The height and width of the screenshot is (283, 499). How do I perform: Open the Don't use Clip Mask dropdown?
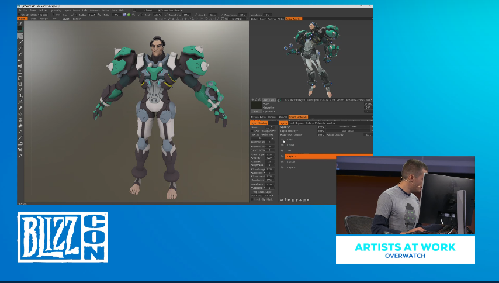262,195
